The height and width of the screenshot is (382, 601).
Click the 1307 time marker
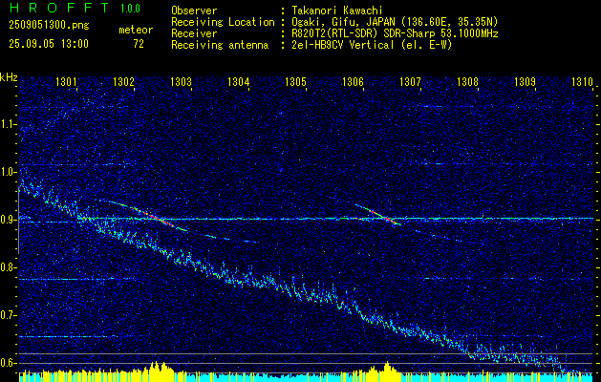coord(410,82)
